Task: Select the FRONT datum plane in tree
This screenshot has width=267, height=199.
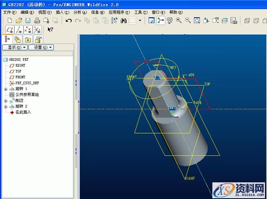Action: coord(20,77)
